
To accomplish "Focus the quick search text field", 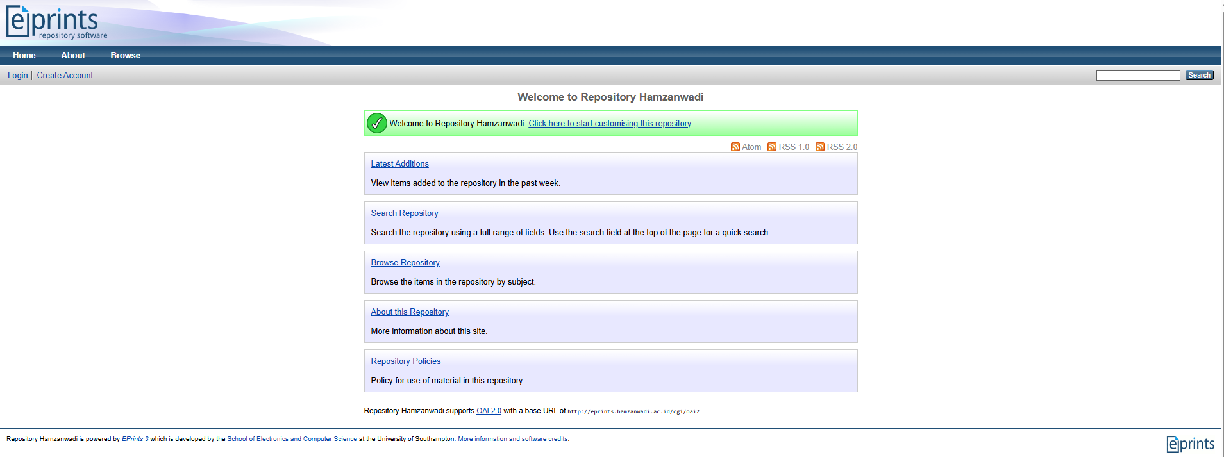I will pyautogui.click(x=1137, y=76).
